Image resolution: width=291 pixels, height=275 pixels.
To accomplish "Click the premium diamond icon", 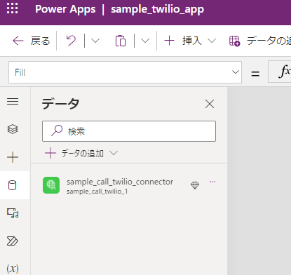I will tap(195, 185).
